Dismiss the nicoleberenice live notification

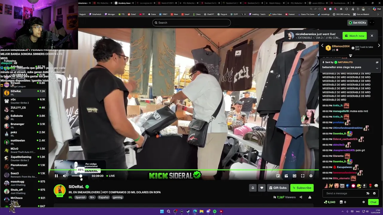[x=372, y=36]
